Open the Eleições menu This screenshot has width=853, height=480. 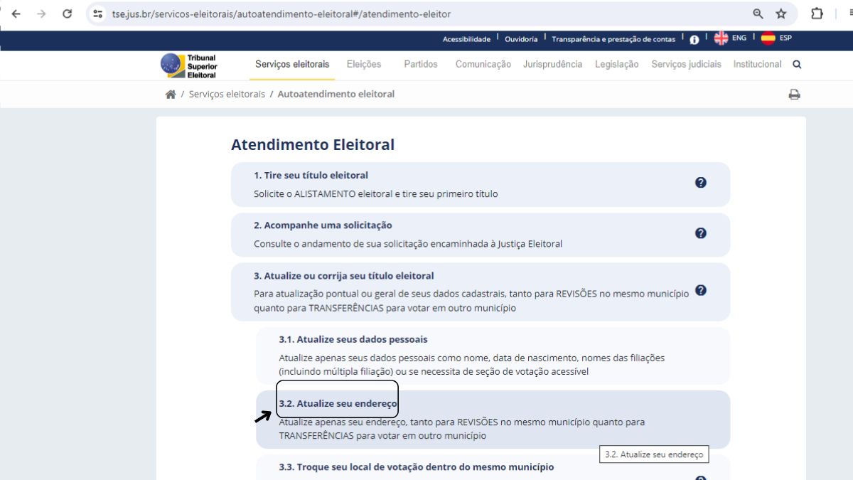[364, 64]
